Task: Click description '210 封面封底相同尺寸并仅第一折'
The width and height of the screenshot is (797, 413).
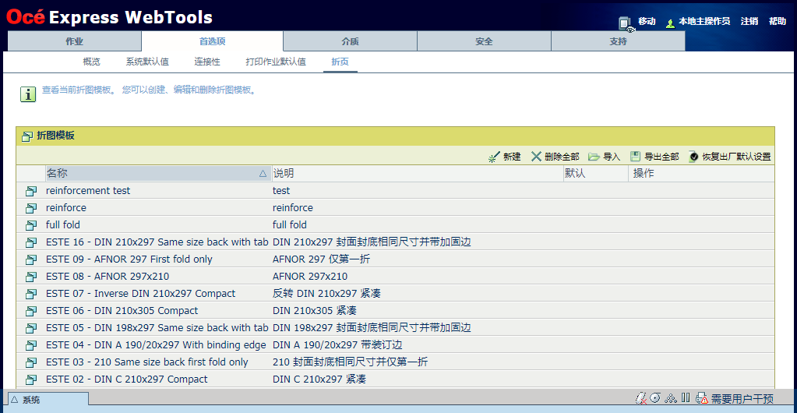Action: (x=351, y=362)
